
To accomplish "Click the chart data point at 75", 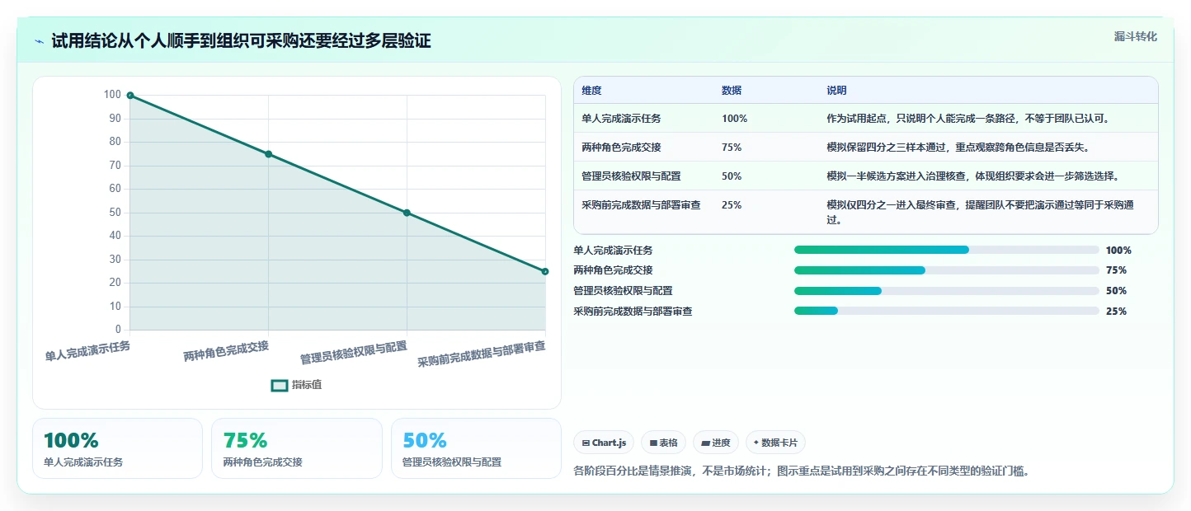I will tap(269, 154).
